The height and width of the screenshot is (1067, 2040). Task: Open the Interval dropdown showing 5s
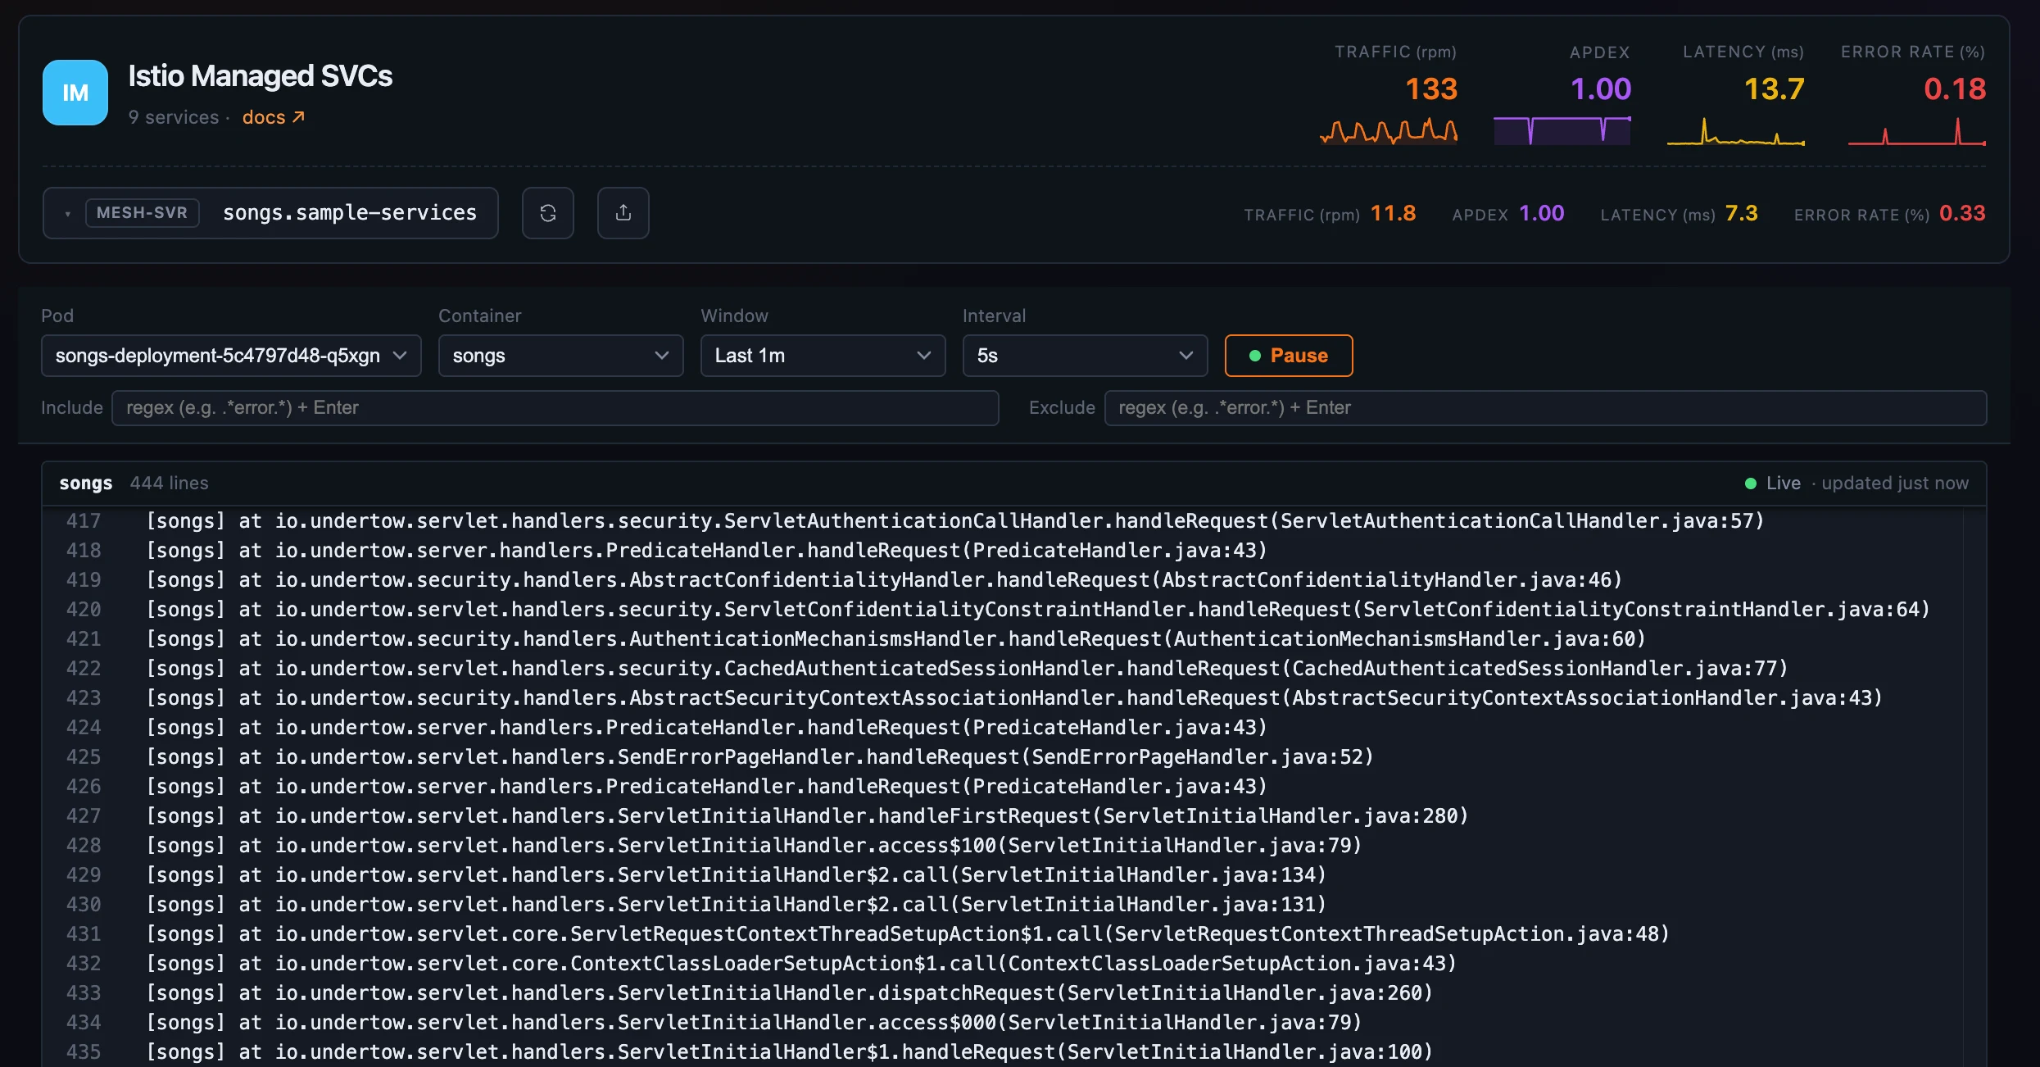click(1086, 356)
